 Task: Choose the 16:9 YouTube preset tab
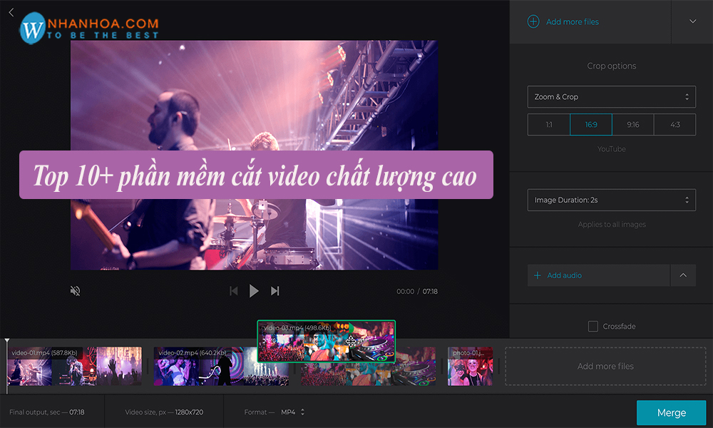pyautogui.click(x=590, y=123)
